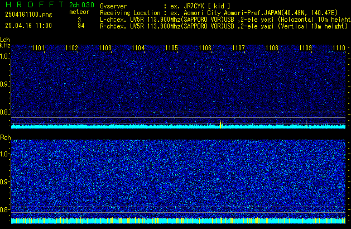
Task: Click the 0.8 frequency label on Lch axis
Action: tap(4, 112)
